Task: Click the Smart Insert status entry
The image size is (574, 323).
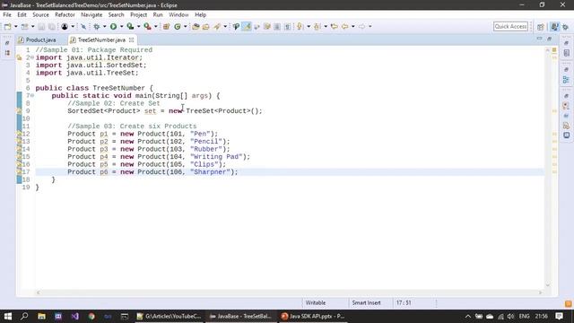Action: click(x=367, y=303)
